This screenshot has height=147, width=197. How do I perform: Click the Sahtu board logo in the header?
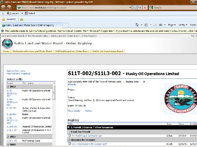(x=7, y=44)
